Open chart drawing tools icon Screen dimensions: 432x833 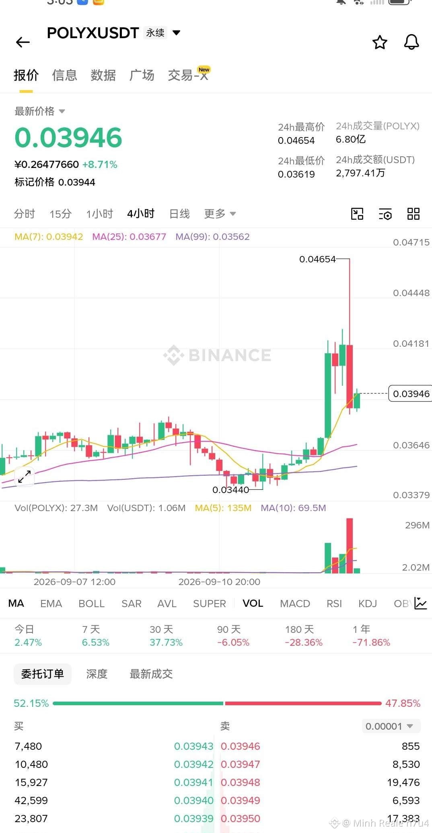(x=357, y=214)
